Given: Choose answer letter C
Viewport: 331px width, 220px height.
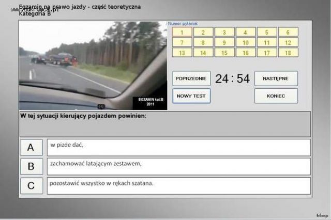Looking at the screenshot, I should [x=32, y=185].
